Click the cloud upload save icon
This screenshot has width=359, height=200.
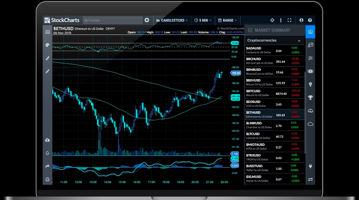[47, 140]
